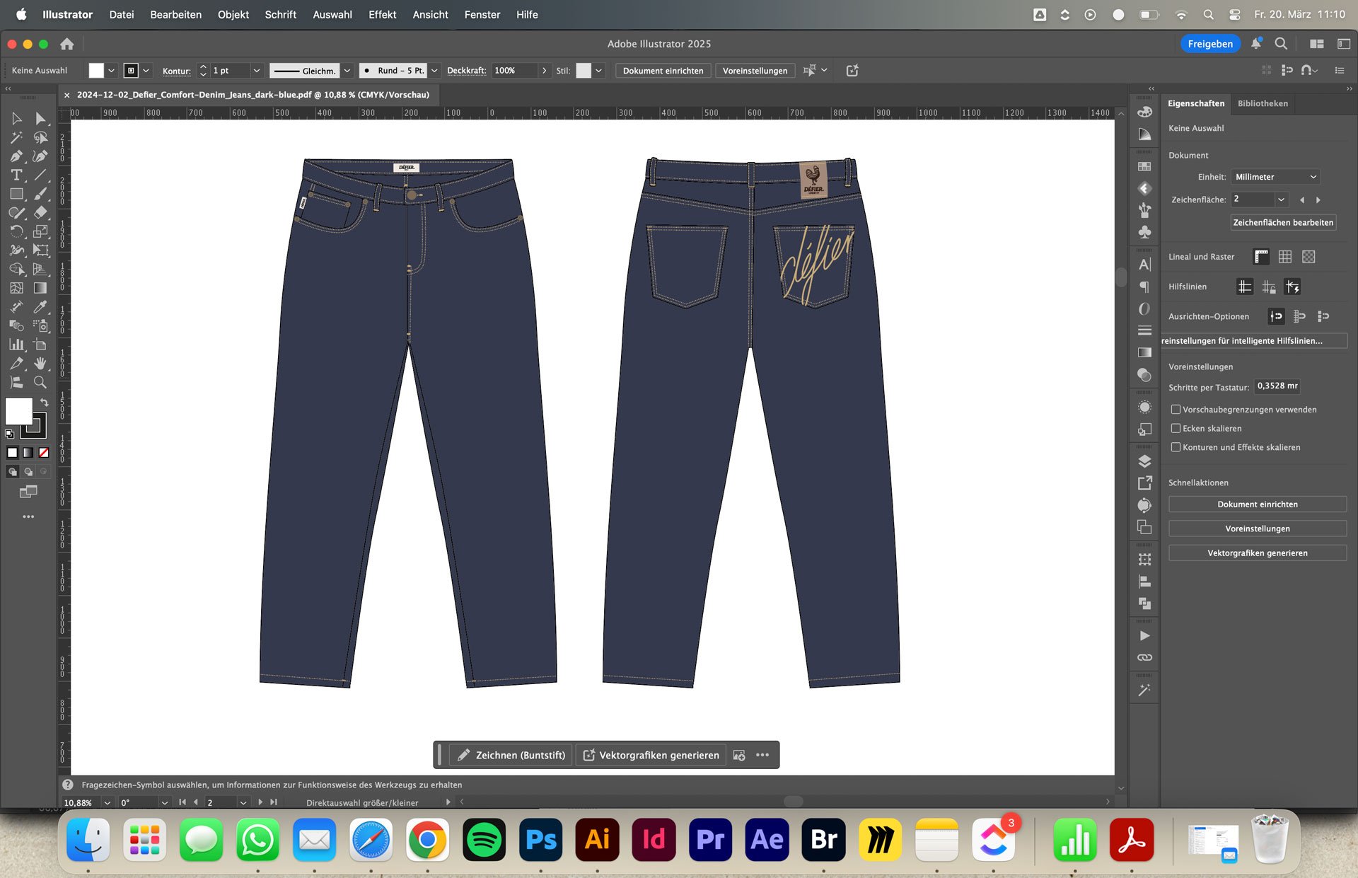
Task: Check the Ecken skalieren option
Action: tap(1176, 428)
